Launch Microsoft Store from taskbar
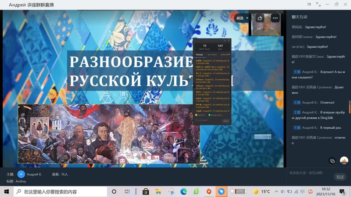The width and height of the screenshot is (351, 197). pyautogui.click(x=146, y=192)
